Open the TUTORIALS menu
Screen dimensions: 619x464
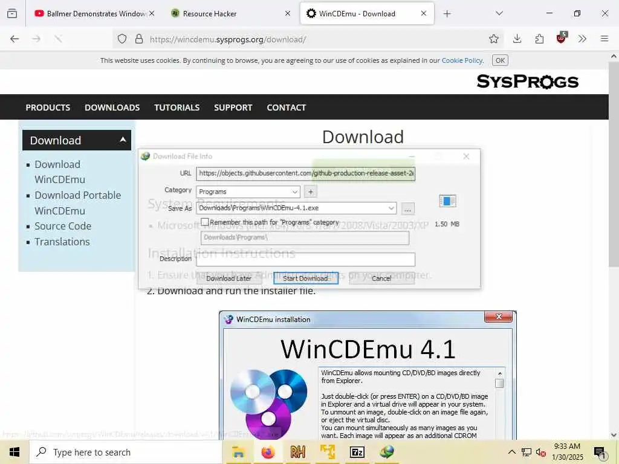pyautogui.click(x=177, y=108)
